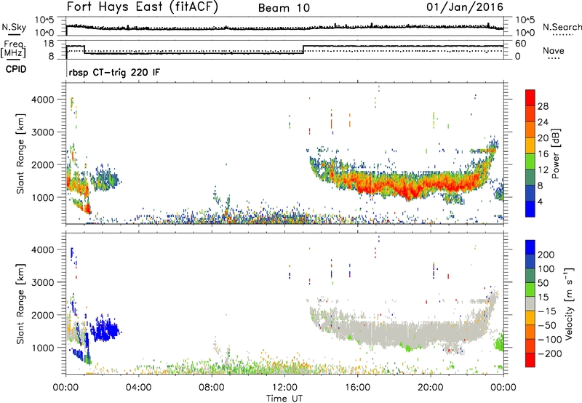The width and height of the screenshot is (582, 403).
Task: Click the "16:00" time axis label
Action: [x=357, y=388]
